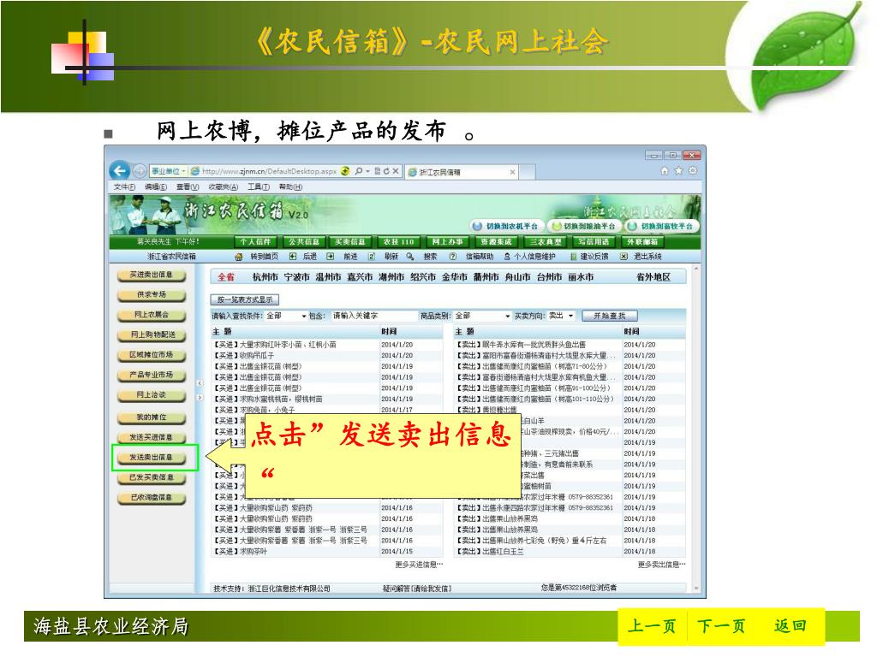Viewport: 877px width, 657px height.
Task: Click the 退出系统 exit icon
Action: [623, 257]
